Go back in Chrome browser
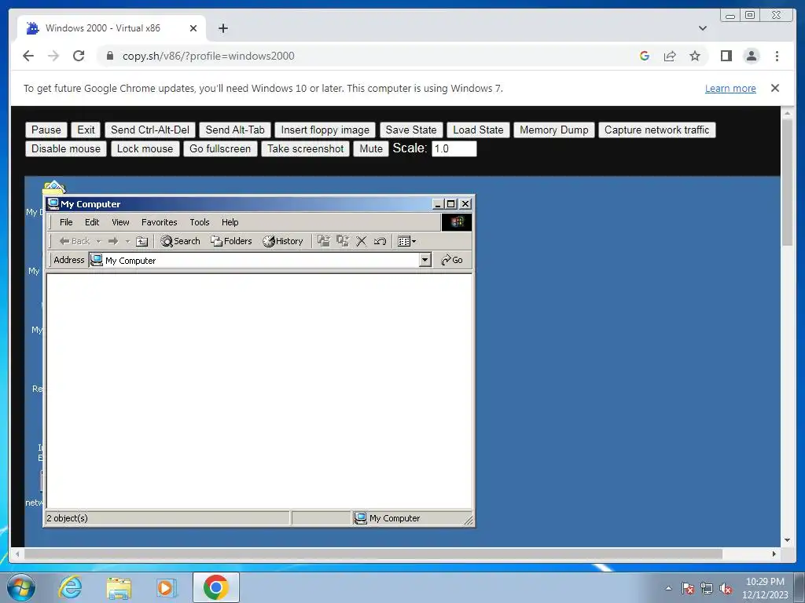 (28, 56)
